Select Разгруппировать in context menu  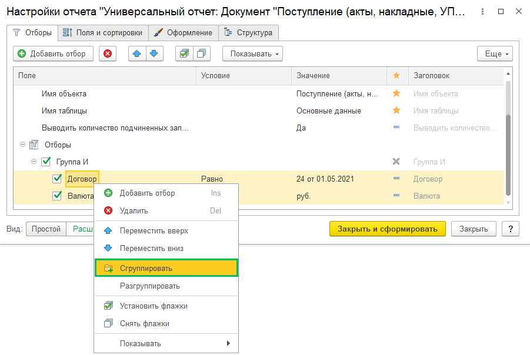tap(166, 286)
